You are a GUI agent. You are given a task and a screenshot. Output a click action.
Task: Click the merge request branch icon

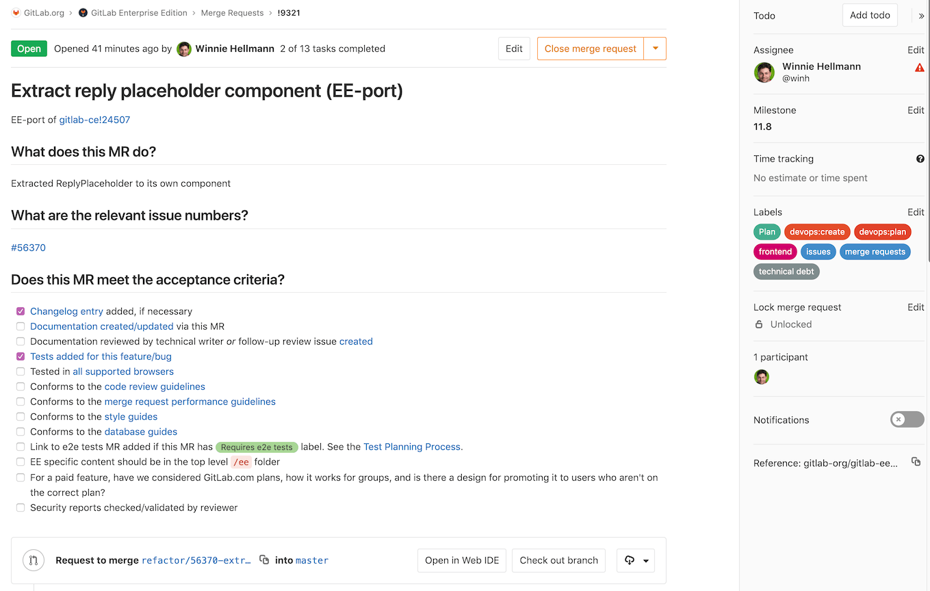tap(33, 560)
